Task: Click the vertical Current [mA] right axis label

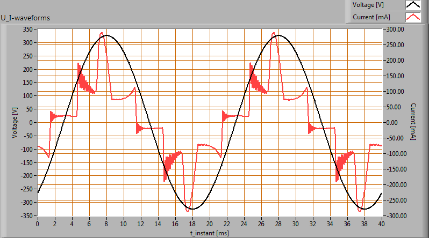Action: pyautogui.click(x=413, y=122)
